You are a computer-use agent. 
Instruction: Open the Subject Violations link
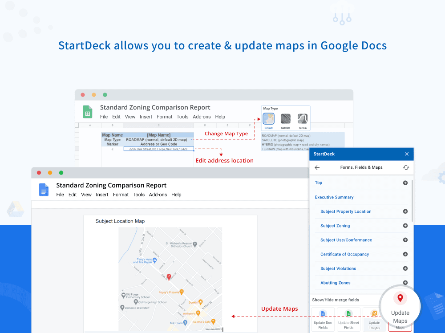point(338,268)
